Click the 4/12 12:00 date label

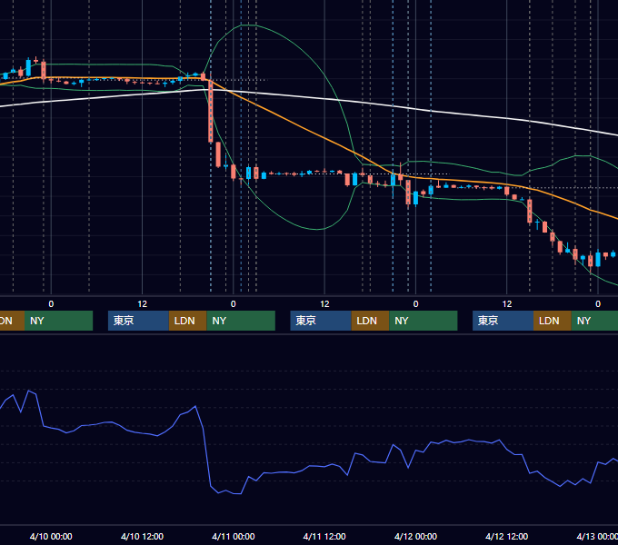point(506,536)
